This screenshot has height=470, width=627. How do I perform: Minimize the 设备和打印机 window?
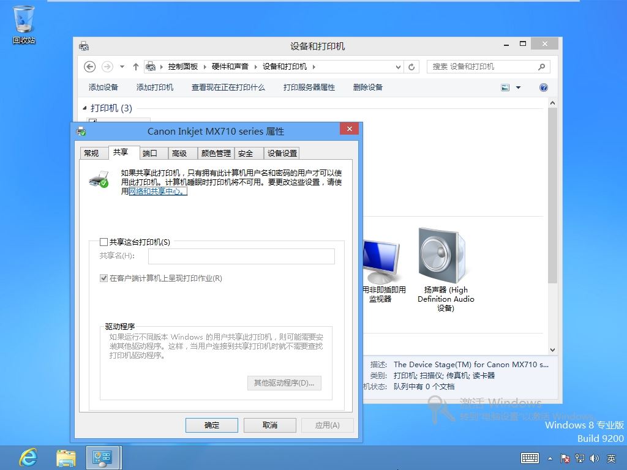point(506,44)
